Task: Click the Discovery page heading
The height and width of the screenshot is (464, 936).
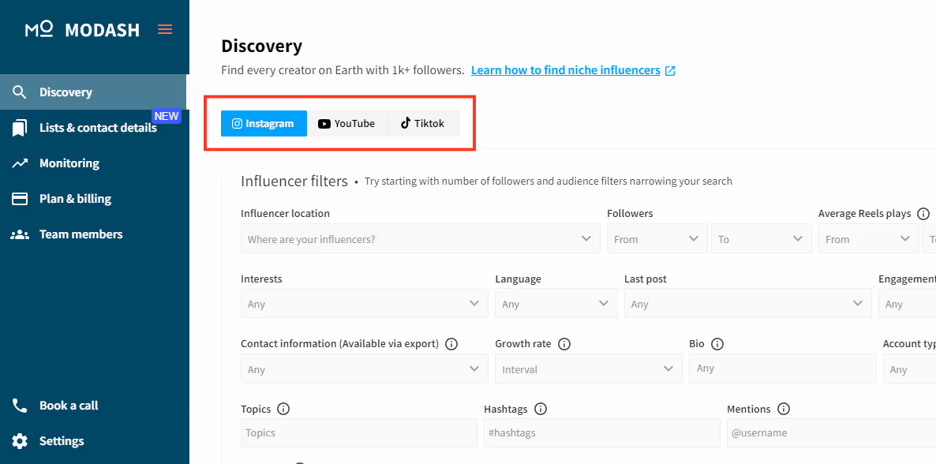Action: tap(261, 46)
